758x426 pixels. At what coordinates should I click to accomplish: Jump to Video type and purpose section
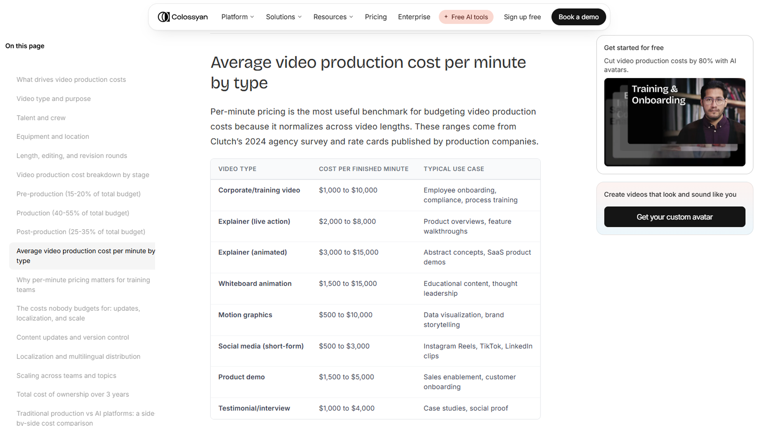click(53, 99)
